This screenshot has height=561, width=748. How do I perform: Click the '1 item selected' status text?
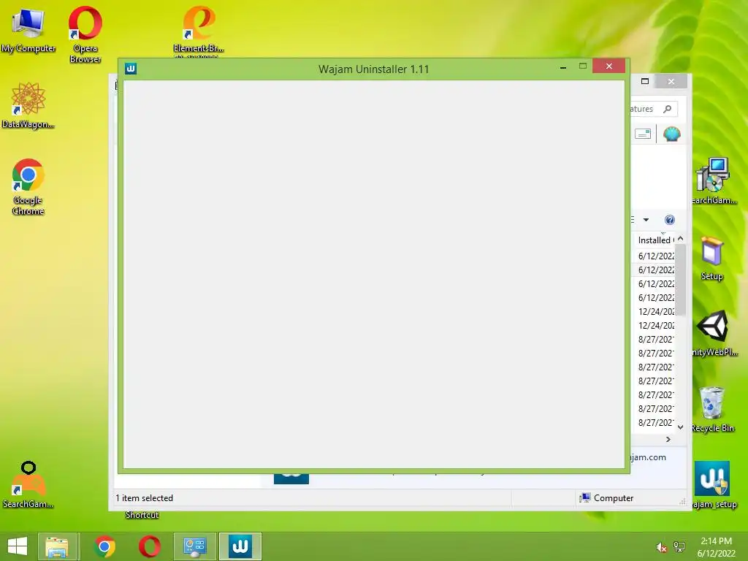pos(144,498)
